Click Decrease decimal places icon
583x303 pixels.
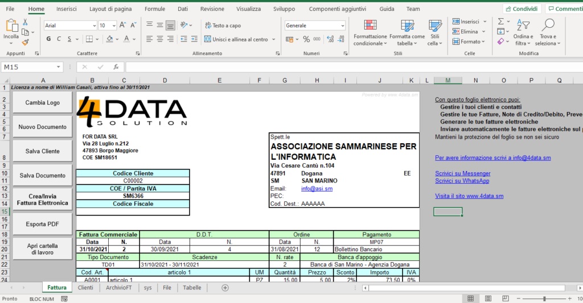pyautogui.click(x=341, y=39)
